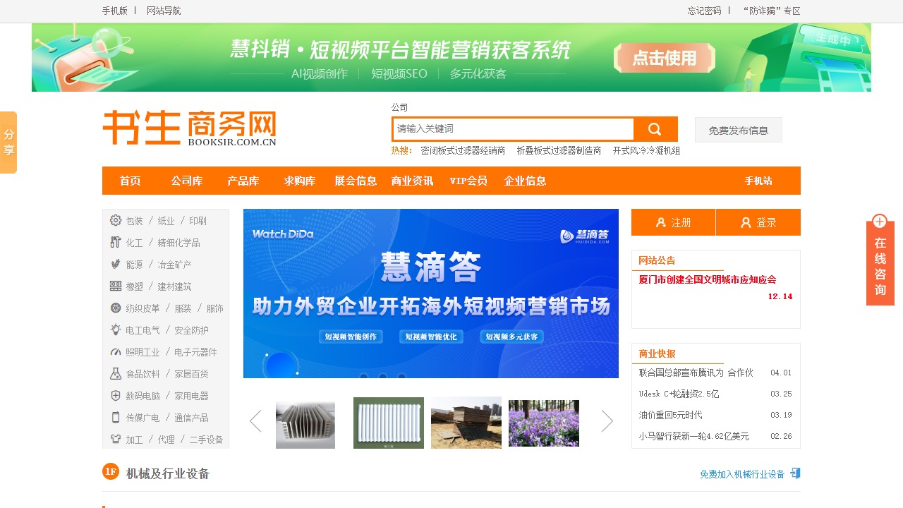
Task: Open the metal heat sink product thumbnail
Action: point(305,425)
